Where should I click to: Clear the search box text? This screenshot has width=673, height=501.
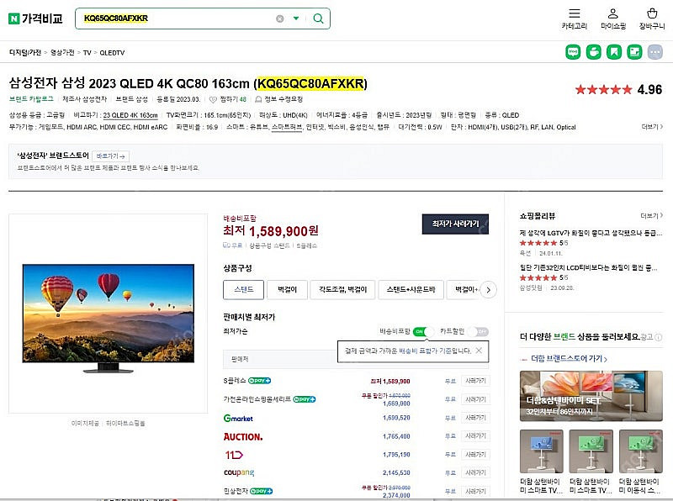[x=280, y=18]
